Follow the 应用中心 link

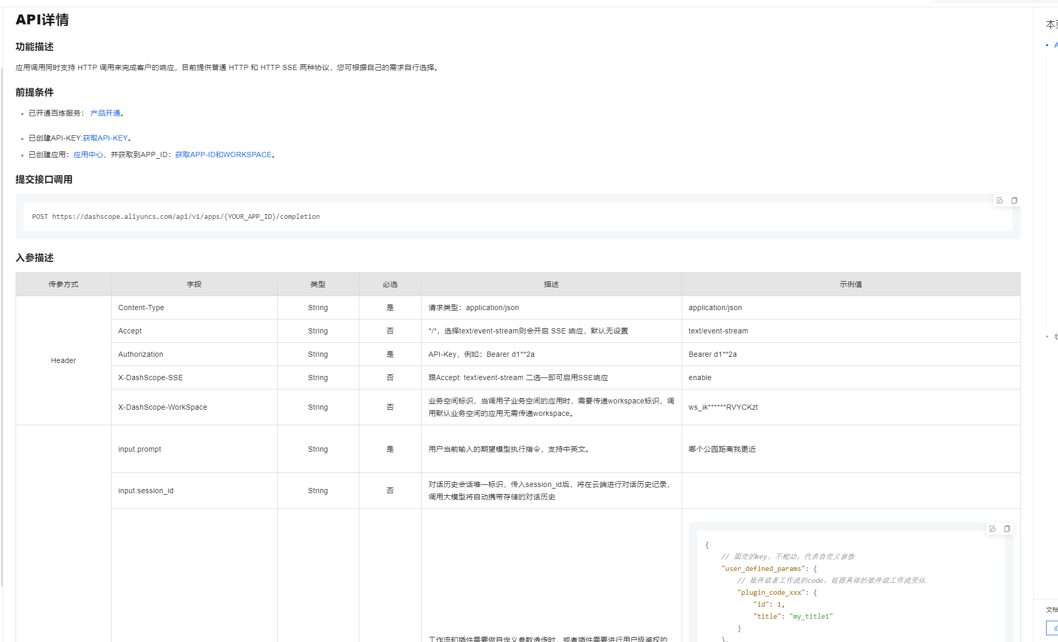point(88,155)
